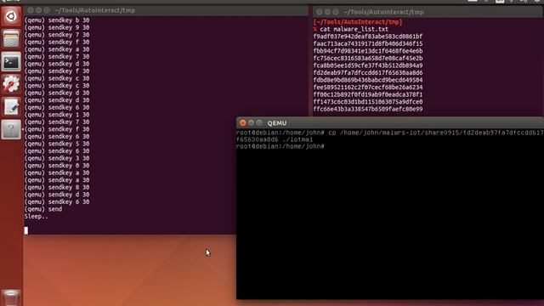Image resolution: width=544 pixels, height=306 pixels.
Task: Open the Text Editor launcher icon
Action: pyautogui.click(x=11, y=107)
